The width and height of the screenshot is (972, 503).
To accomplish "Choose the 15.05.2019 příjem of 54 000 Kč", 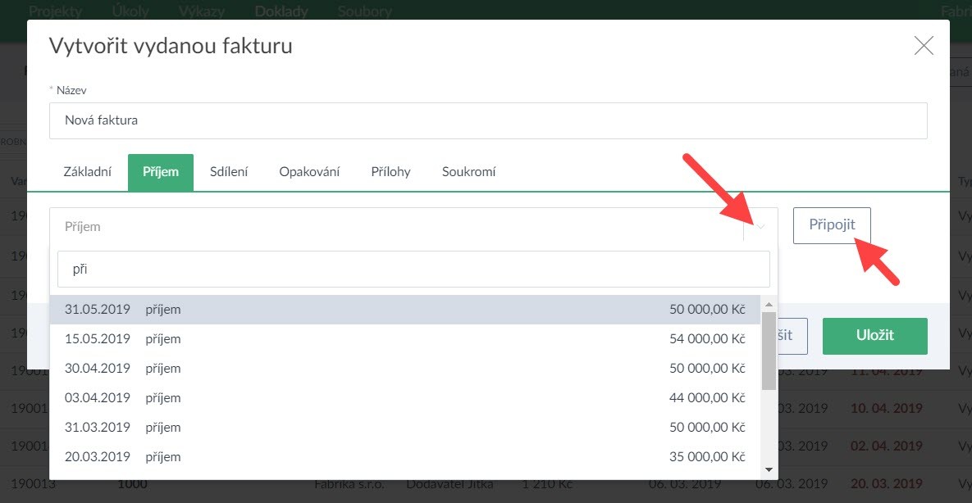I will [404, 339].
